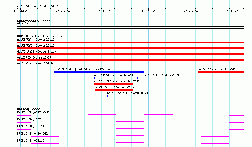Image resolution: width=252 pixels, height=147 pixels.
Task: Click ruler position 41865200
Action: [148, 11]
